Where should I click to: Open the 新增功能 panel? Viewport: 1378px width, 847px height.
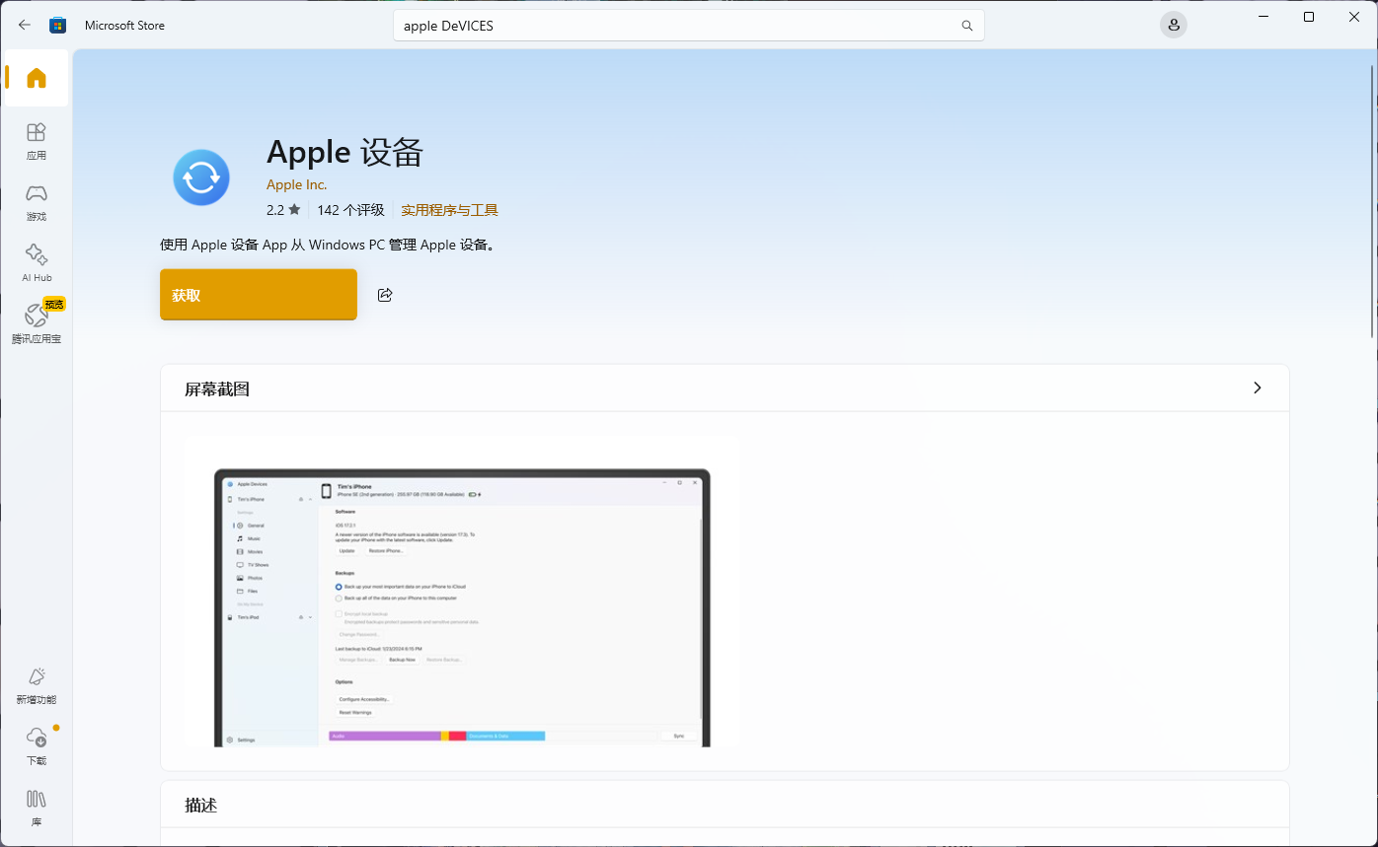(x=36, y=683)
